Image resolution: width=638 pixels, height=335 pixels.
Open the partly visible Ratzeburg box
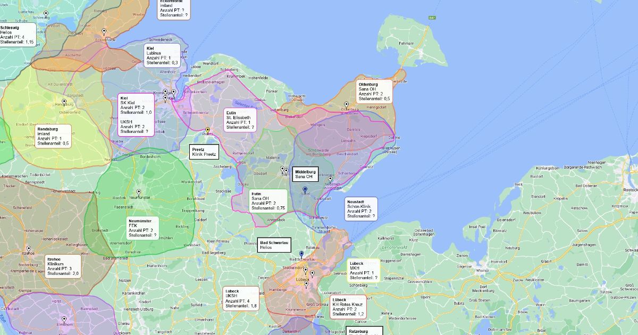[x=364, y=331]
